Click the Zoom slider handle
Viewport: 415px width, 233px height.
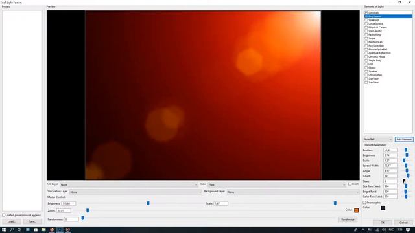(x=88, y=210)
